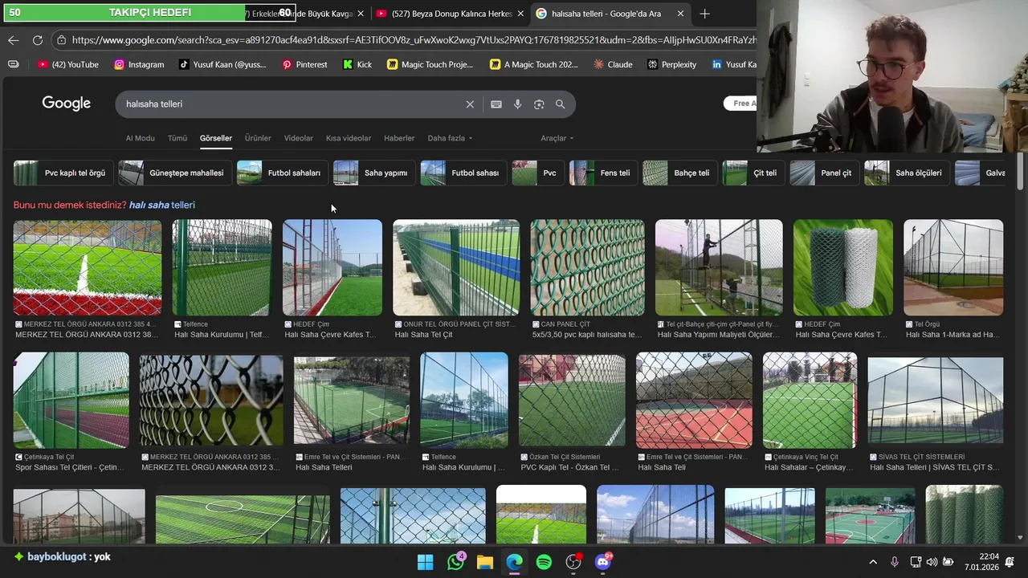Open Spotify from the taskbar
1028x578 pixels.
[x=544, y=562]
